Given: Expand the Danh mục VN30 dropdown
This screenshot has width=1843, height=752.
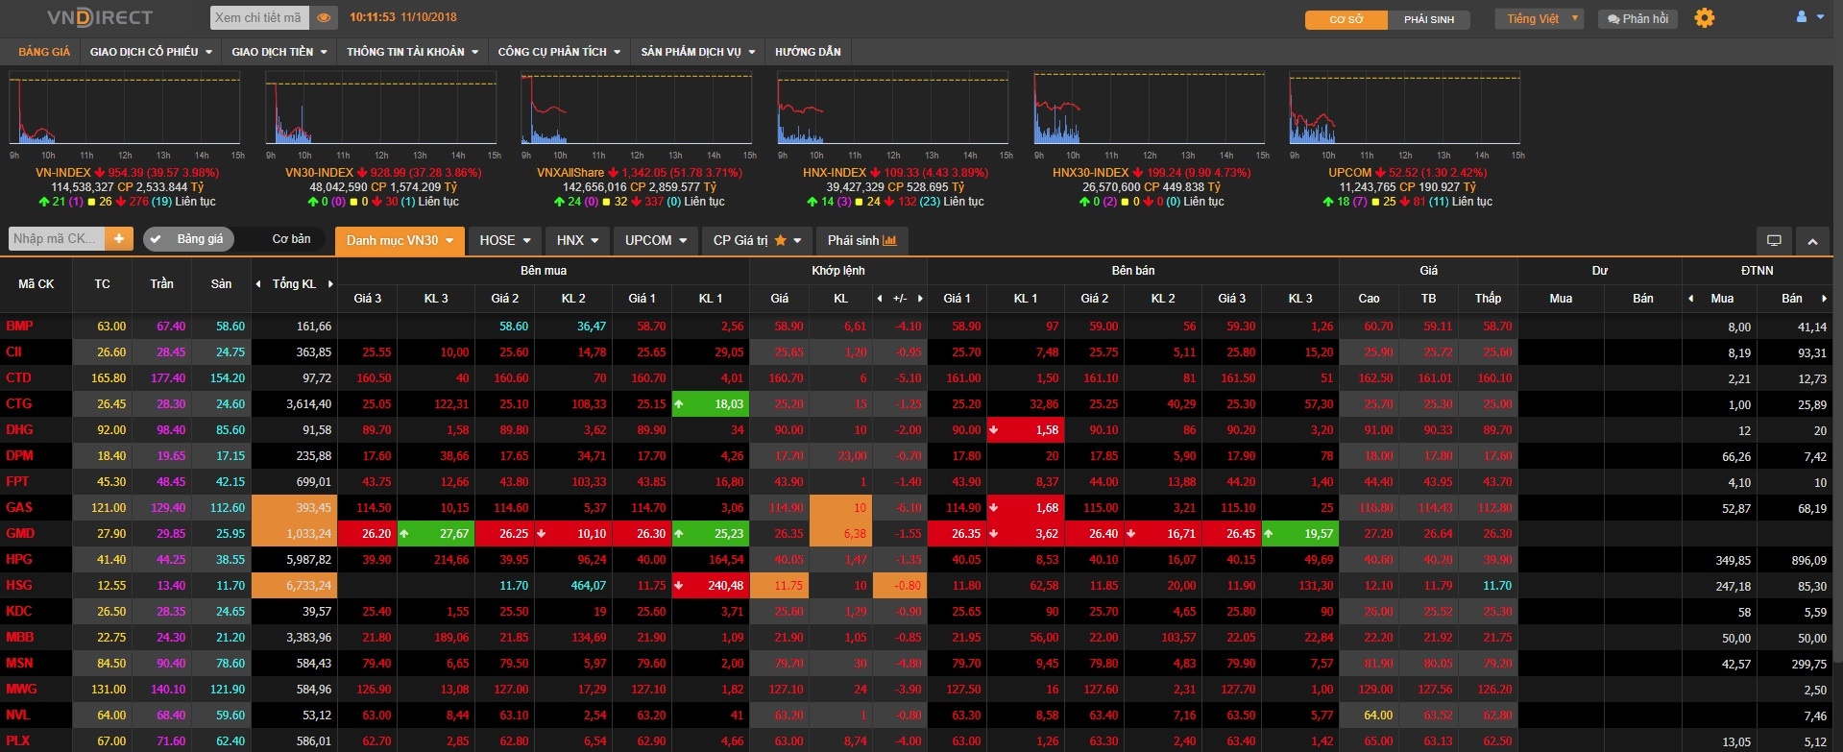Looking at the screenshot, I should tap(400, 240).
